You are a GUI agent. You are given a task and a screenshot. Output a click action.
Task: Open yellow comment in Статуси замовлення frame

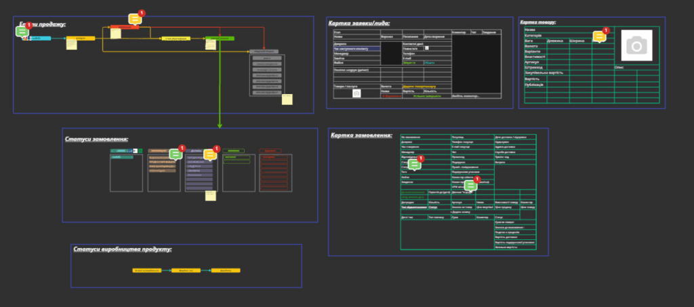click(210, 155)
